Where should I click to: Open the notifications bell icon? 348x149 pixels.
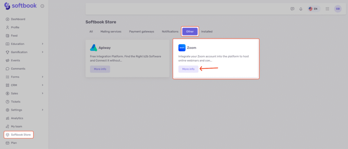[301, 9]
